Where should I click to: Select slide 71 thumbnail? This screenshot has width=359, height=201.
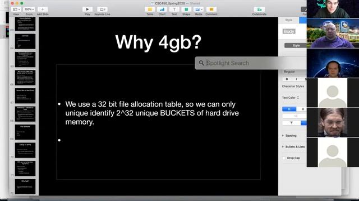(x=25, y=168)
